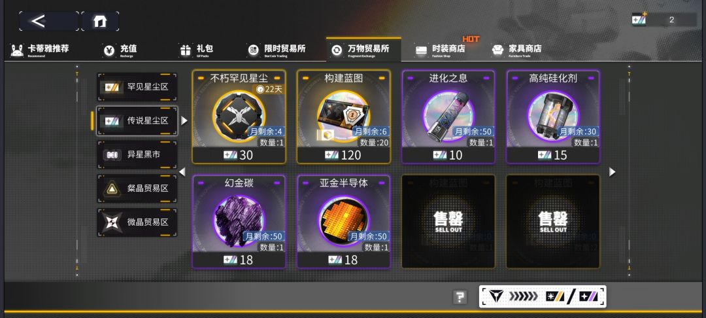Go to previous page with left arrow
The width and height of the screenshot is (706, 318).
[x=182, y=172]
